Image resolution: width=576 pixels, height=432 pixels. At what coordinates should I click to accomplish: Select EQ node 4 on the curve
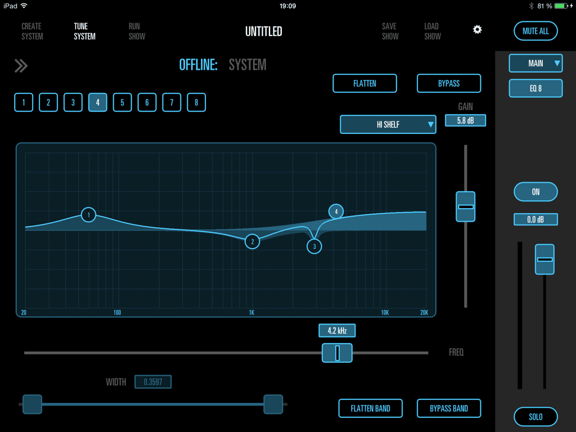(336, 211)
